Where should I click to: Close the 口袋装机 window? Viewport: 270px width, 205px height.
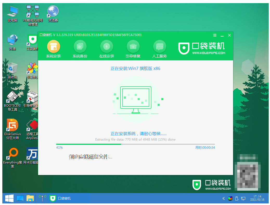[x=229, y=35]
